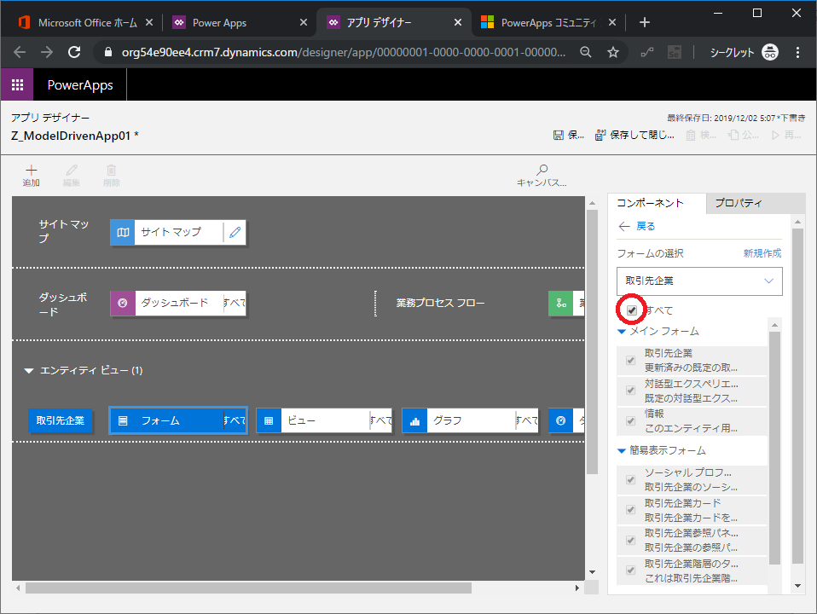Click the Play (再生) triangle icon
This screenshot has height=614, width=817.
pyautogui.click(x=775, y=136)
